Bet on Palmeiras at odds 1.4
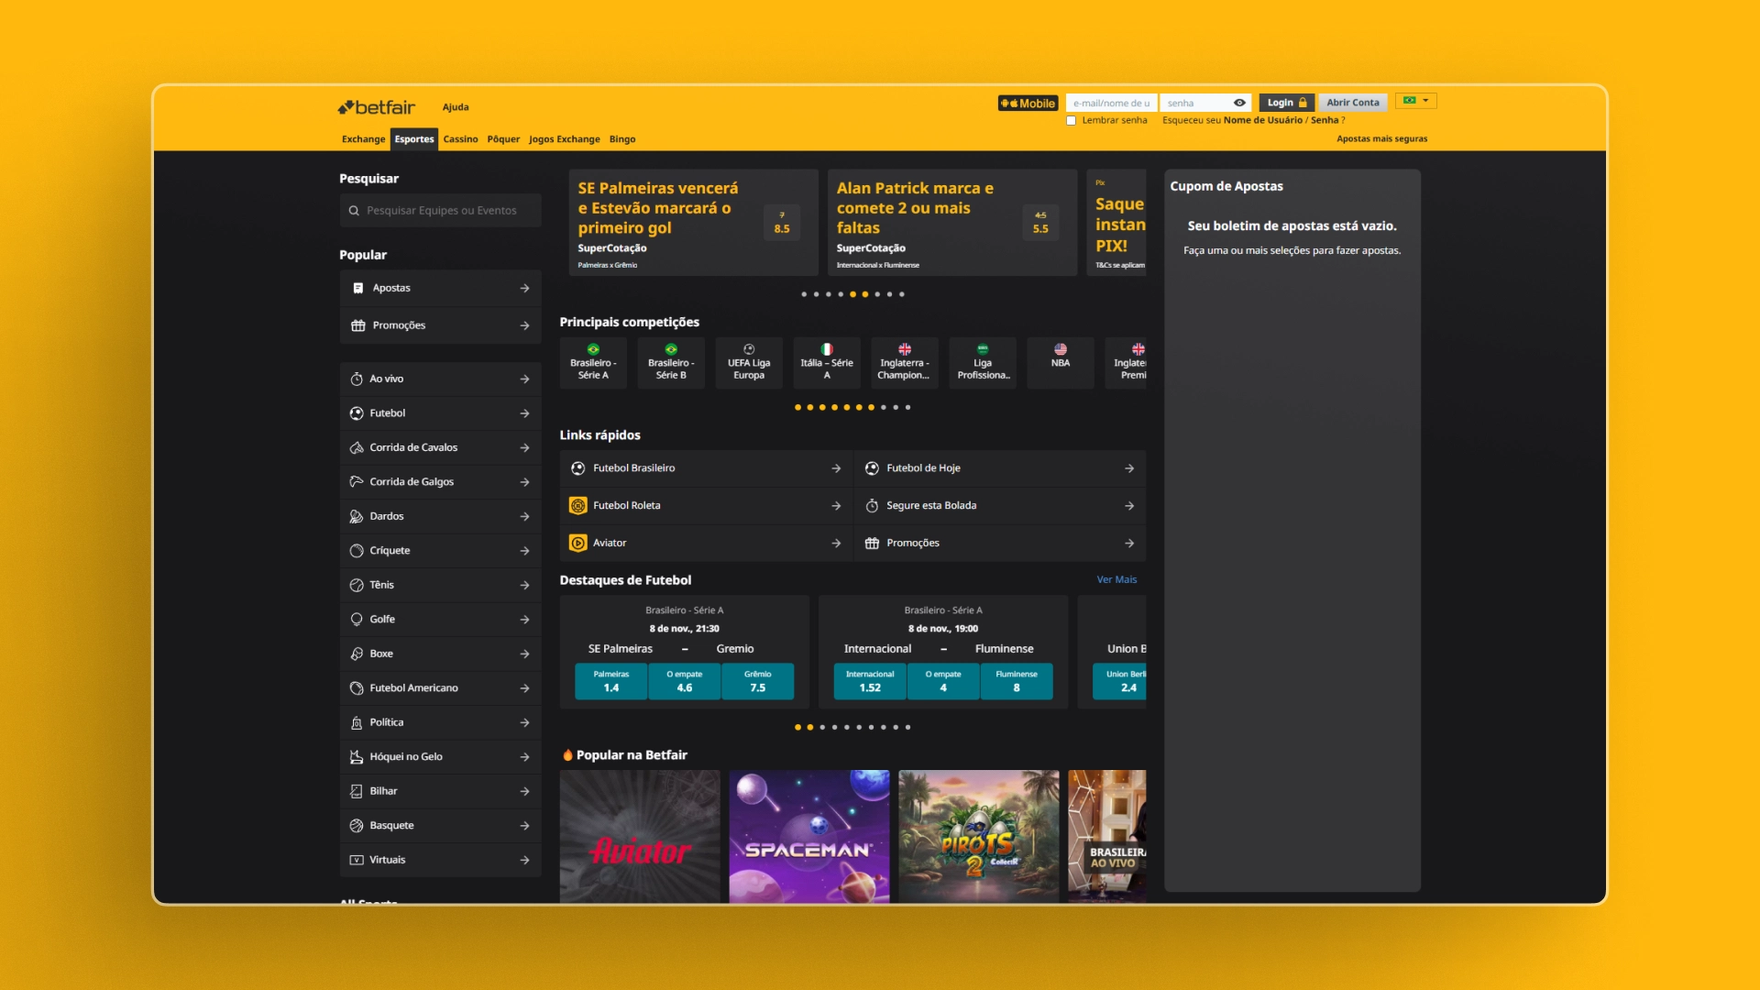 [611, 681]
